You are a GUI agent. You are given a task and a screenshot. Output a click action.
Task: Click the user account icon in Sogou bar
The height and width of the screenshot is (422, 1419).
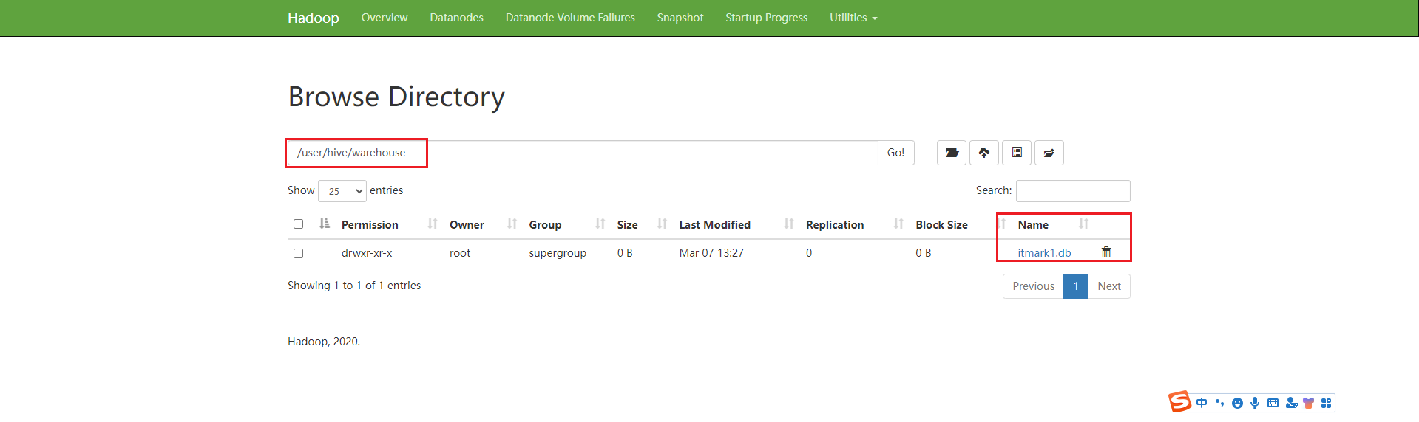1291,403
